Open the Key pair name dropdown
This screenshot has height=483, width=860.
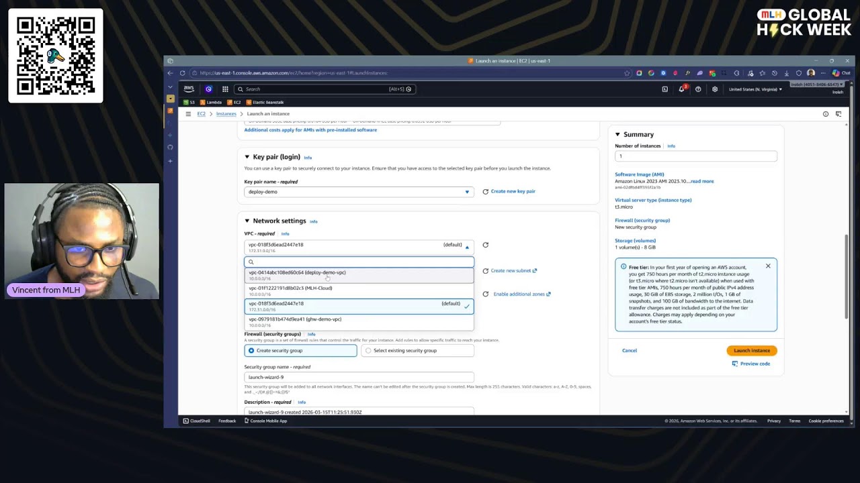point(359,192)
